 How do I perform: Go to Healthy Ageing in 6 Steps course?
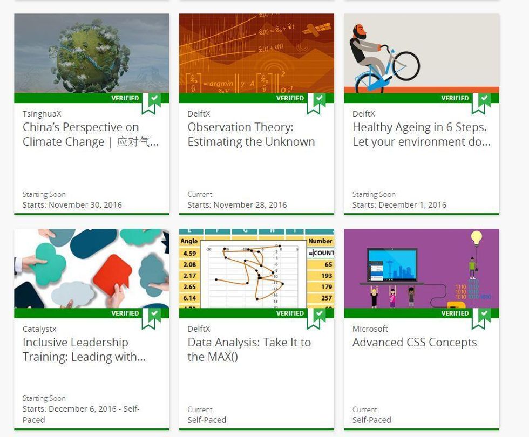tap(421, 134)
